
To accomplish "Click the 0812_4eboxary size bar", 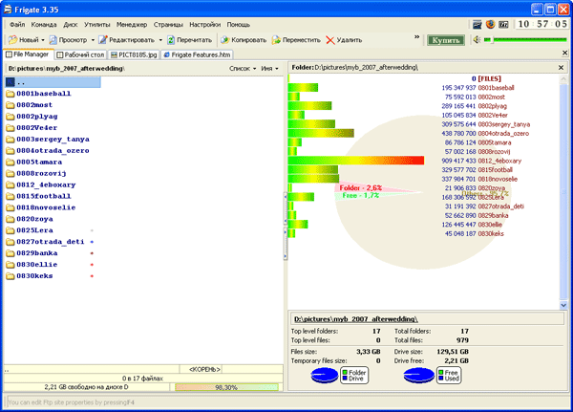I will click(x=356, y=161).
